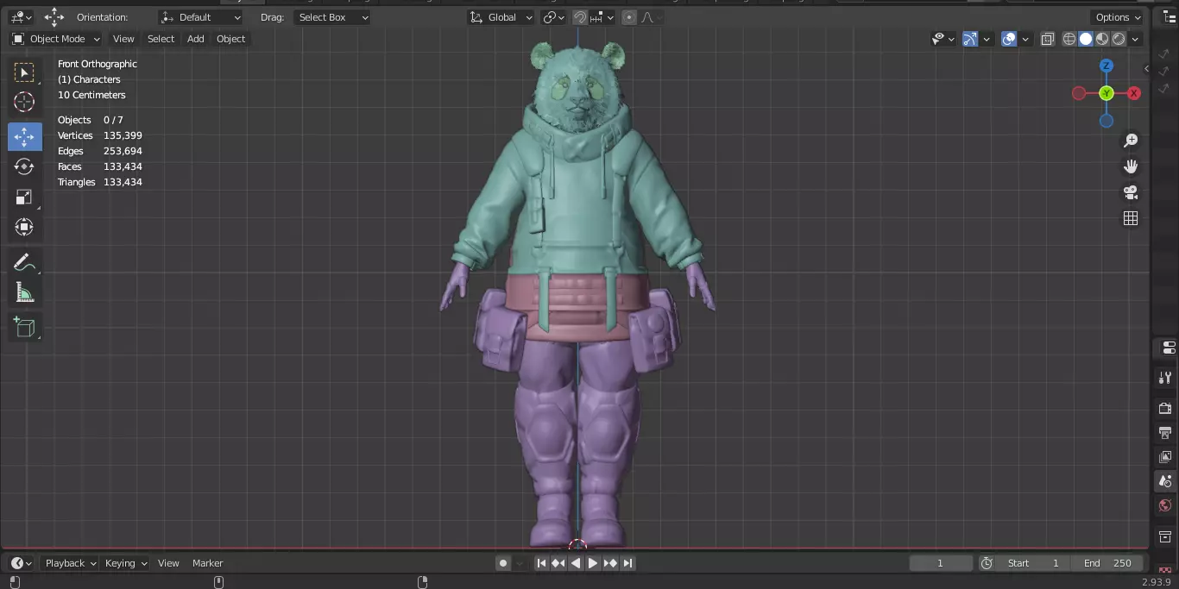1179x589 pixels.
Task: Open timeline View menu
Action: [x=168, y=563]
